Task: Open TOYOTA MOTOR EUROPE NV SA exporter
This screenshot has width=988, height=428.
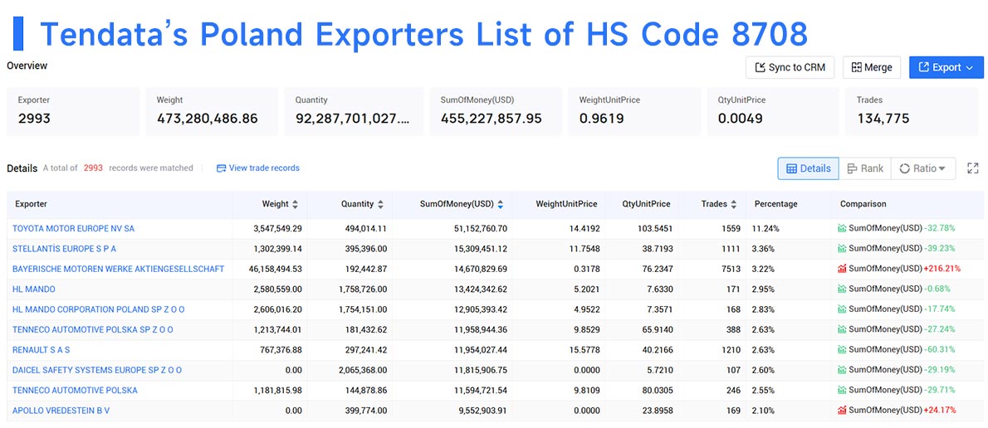Action: 73,228
